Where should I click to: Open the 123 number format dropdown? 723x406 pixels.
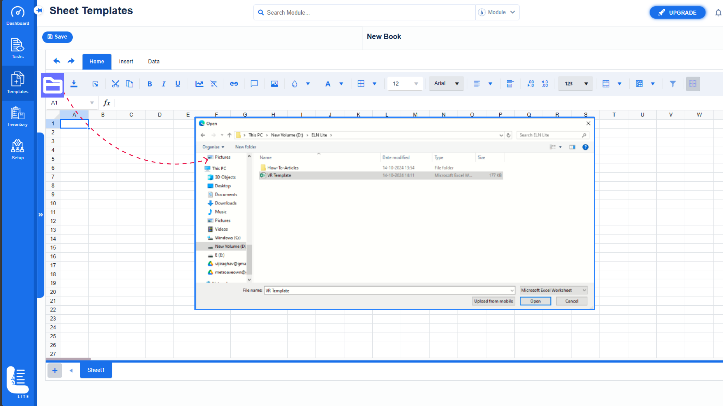click(x=576, y=84)
